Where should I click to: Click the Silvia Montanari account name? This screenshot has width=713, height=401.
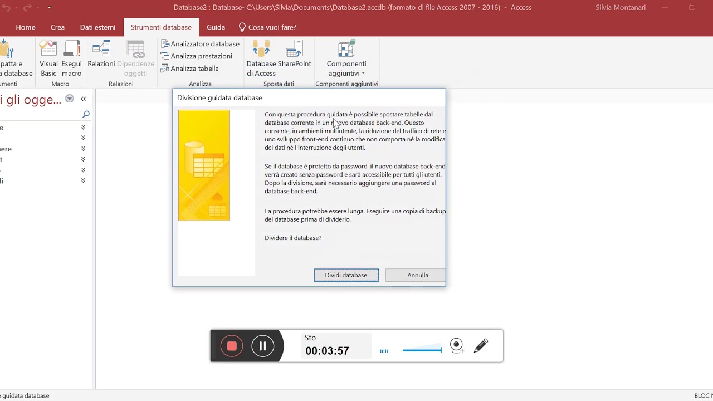pyautogui.click(x=622, y=7)
